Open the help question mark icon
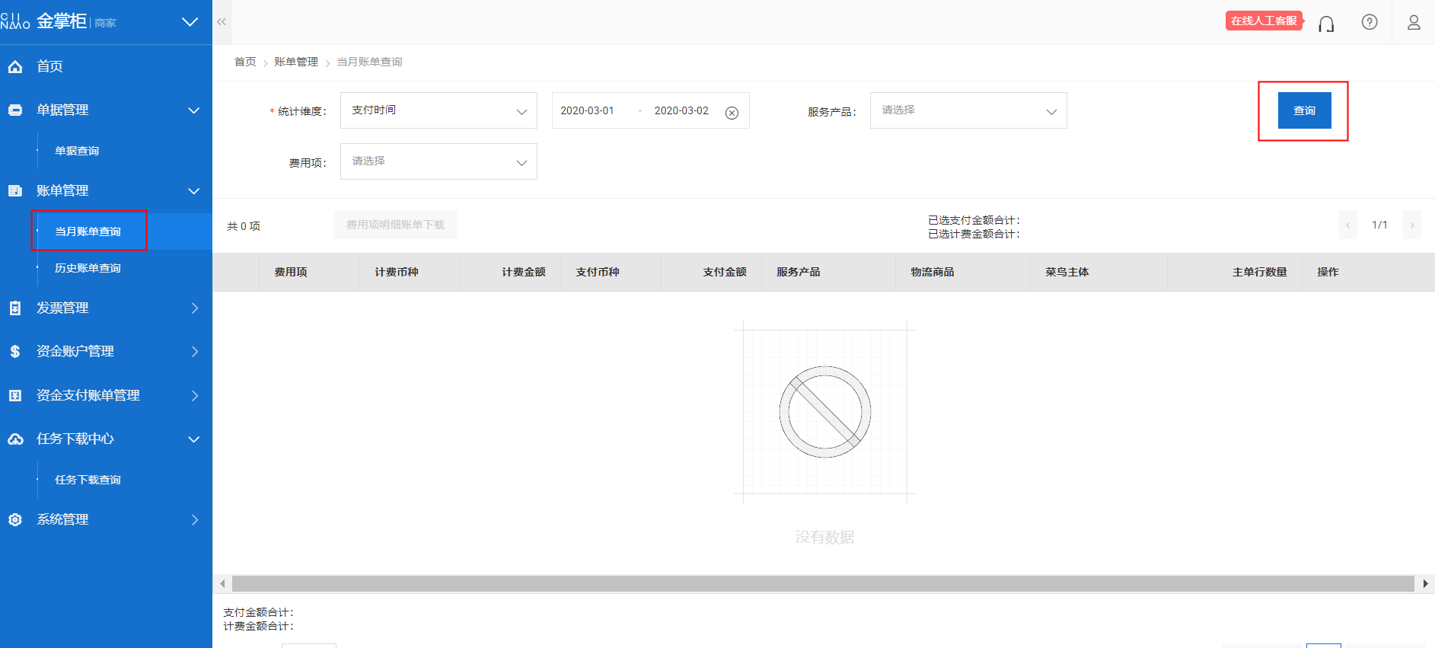 click(1370, 22)
